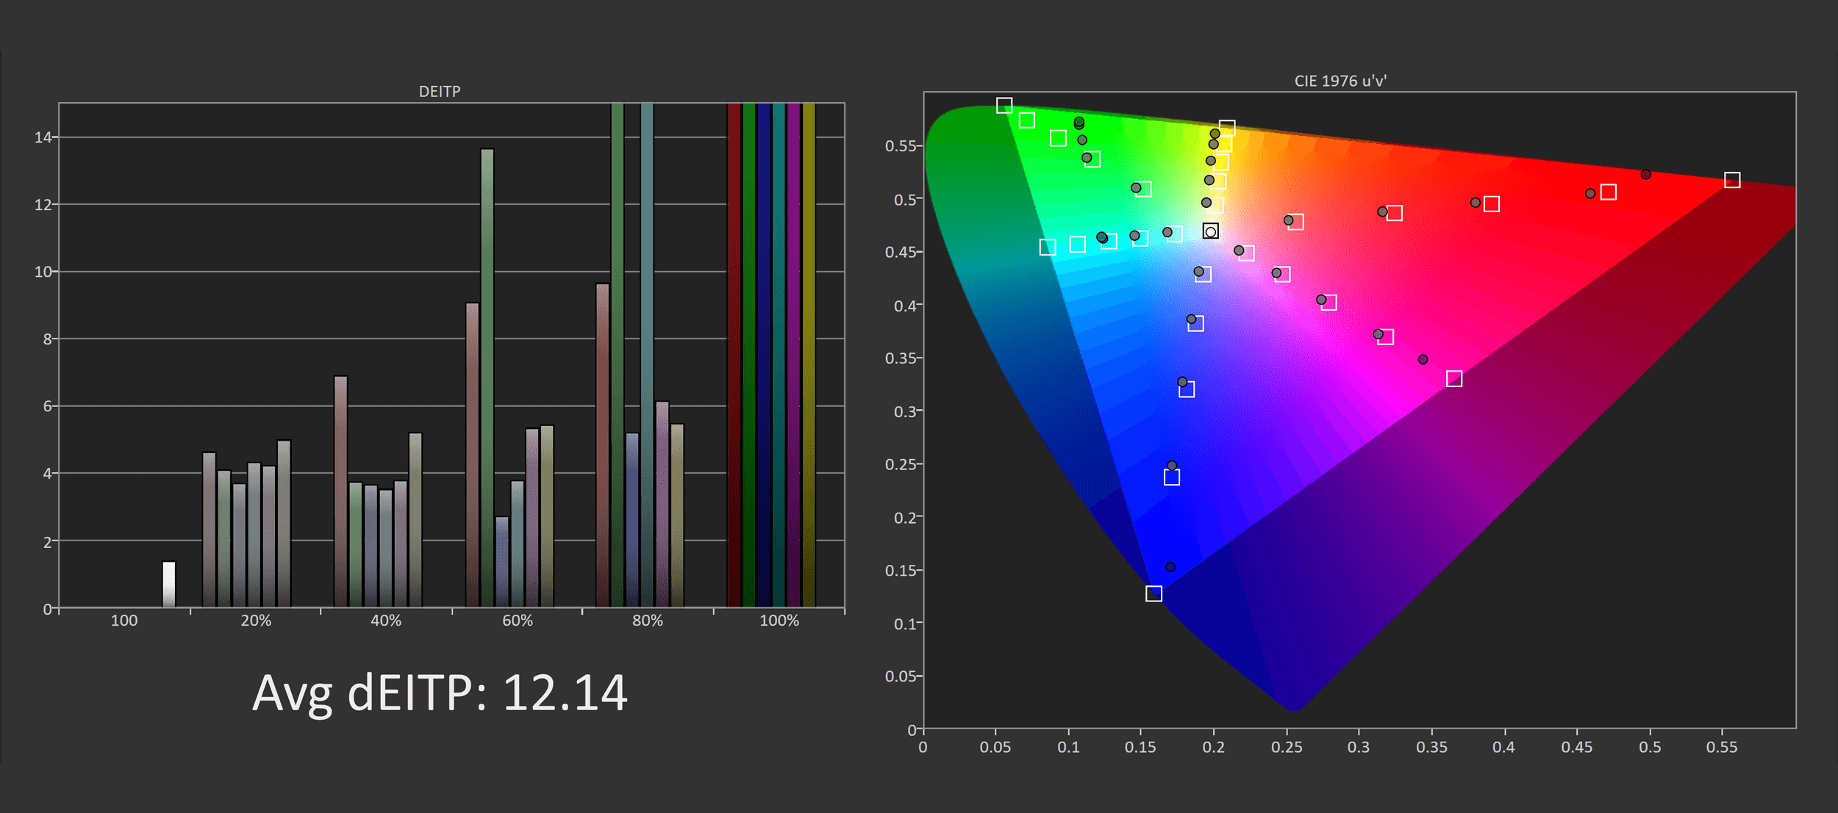This screenshot has height=813, width=1838.
Task: Click the DEITP chart title
Action: coord(439,92)
